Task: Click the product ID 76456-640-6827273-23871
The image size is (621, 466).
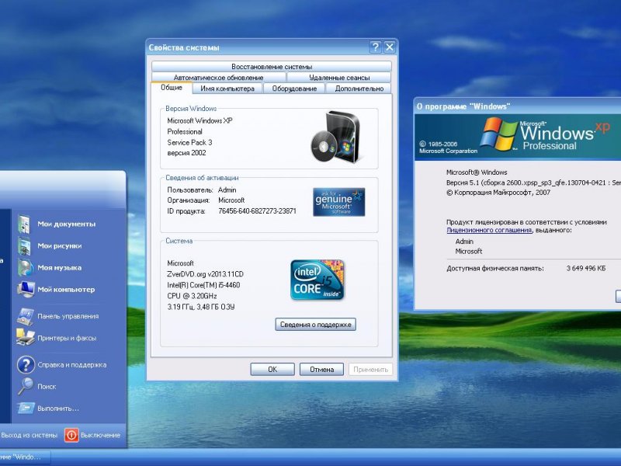Action: click(x=257, y=210)
